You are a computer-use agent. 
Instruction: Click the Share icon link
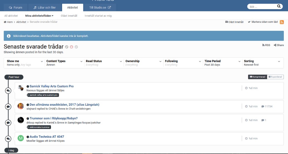279,45
